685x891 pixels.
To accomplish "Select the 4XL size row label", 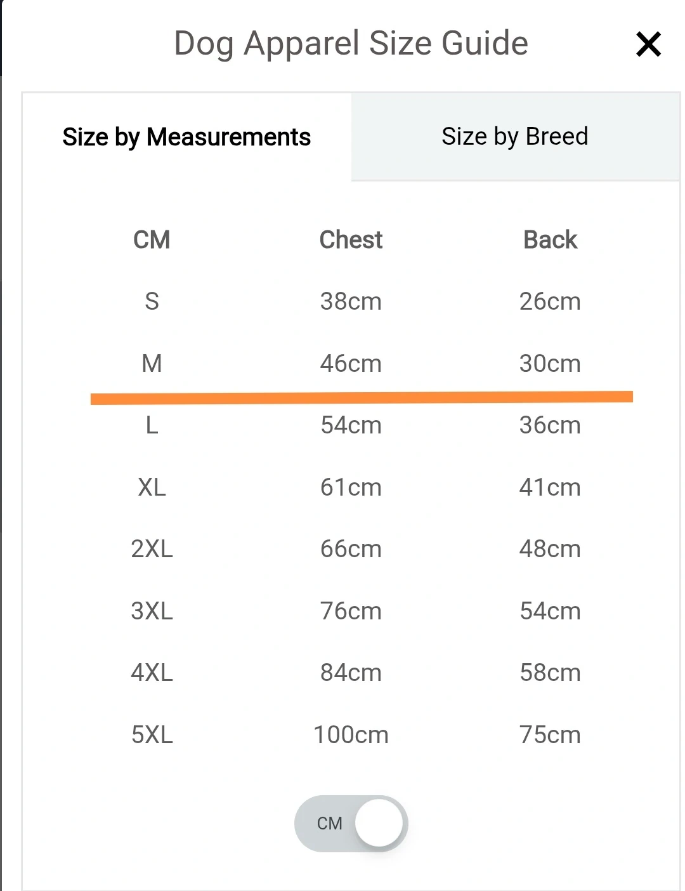I will pos(152,673).
